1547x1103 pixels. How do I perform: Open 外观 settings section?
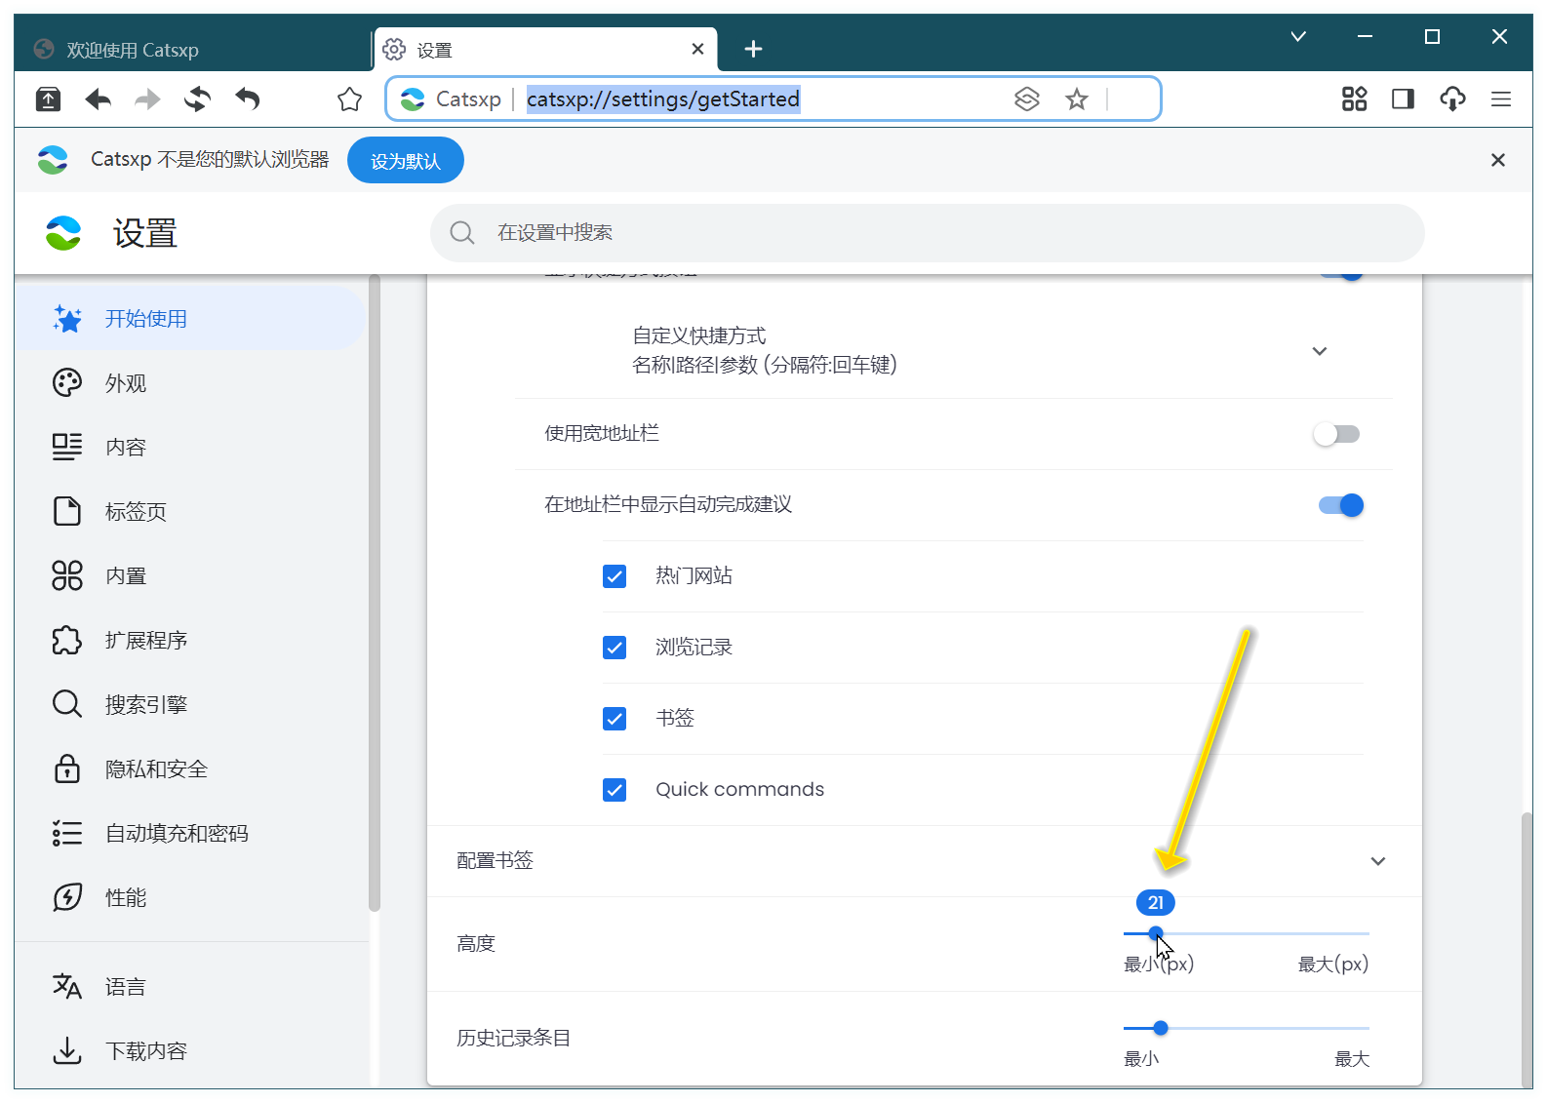pyautogui.click(x=190, y=383)
